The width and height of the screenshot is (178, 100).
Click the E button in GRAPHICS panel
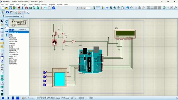pos(13,30)
